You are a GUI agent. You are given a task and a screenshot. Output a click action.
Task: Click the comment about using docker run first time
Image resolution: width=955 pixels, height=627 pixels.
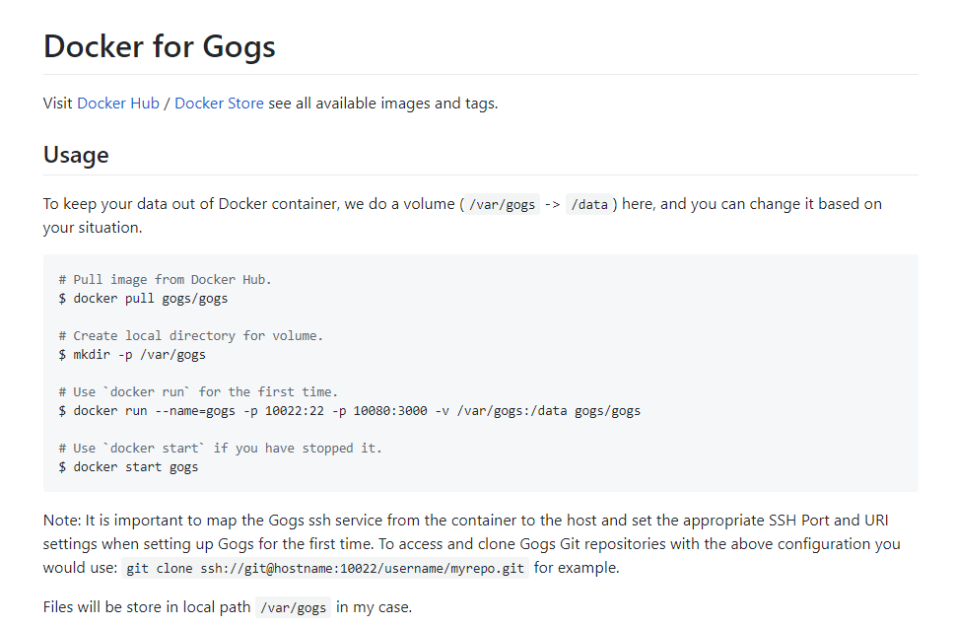(x=198, y=391)
